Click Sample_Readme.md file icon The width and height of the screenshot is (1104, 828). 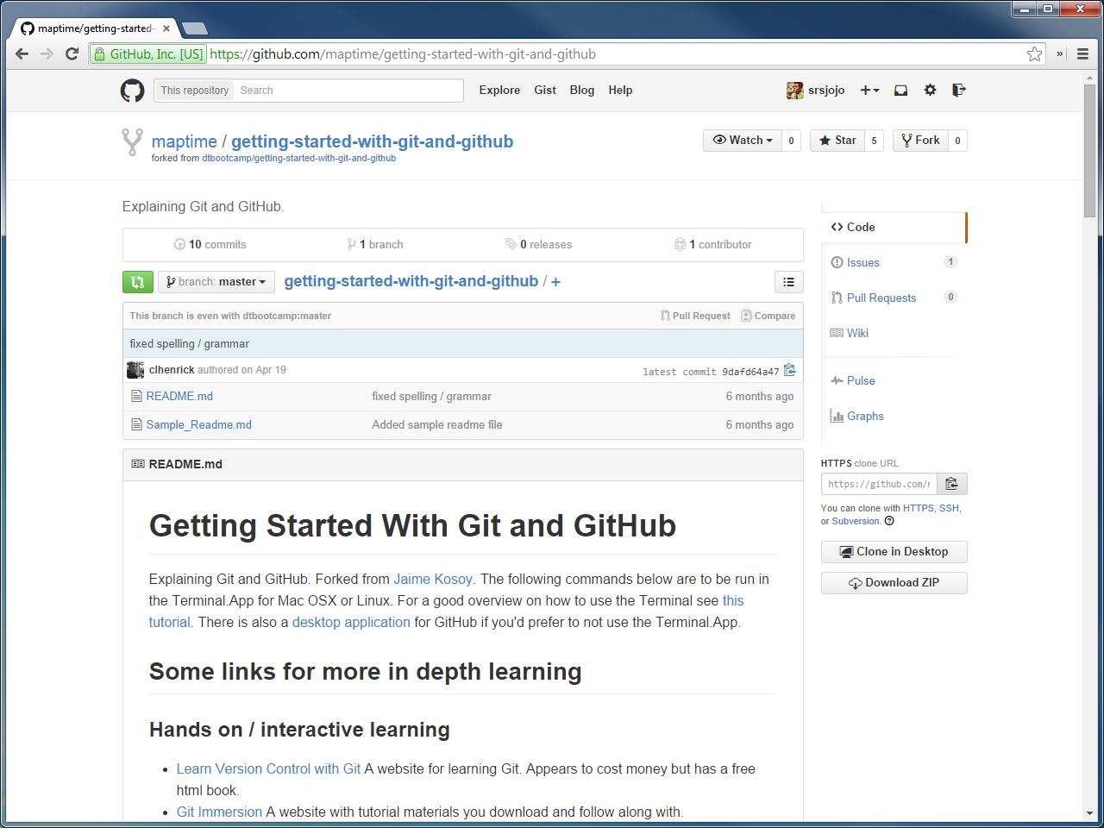(136, 424)
